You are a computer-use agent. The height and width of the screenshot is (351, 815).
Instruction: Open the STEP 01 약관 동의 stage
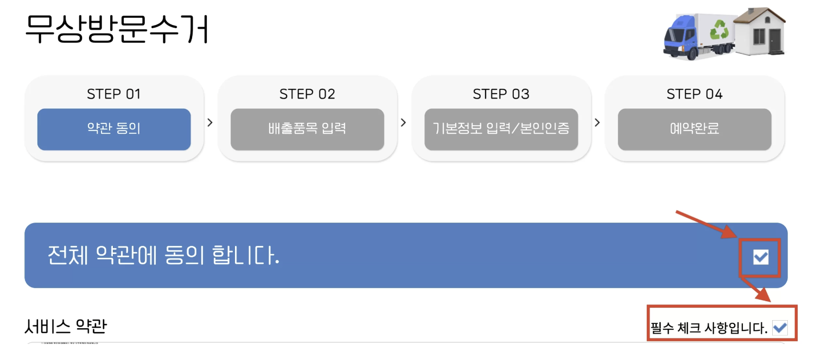(114, 129)
